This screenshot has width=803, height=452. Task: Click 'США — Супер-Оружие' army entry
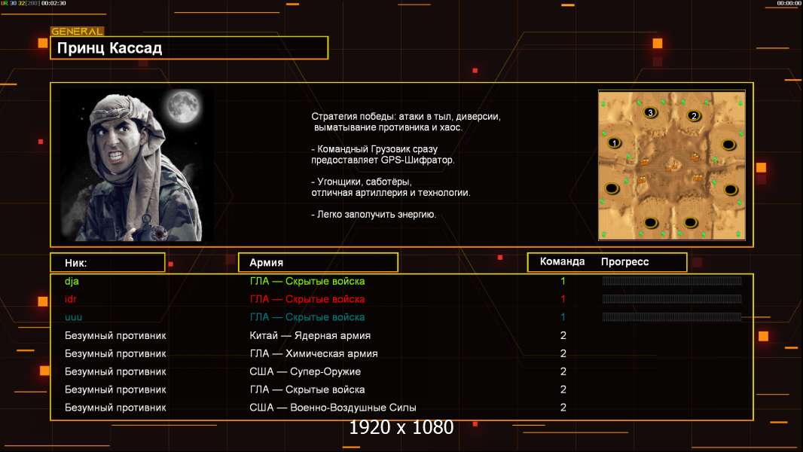tap(305, 371)
